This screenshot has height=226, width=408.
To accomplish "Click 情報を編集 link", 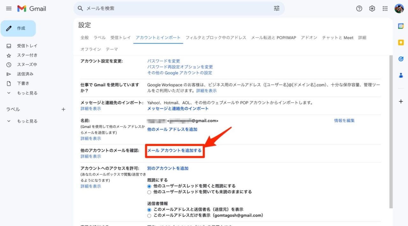I will [x=344, y=121].
